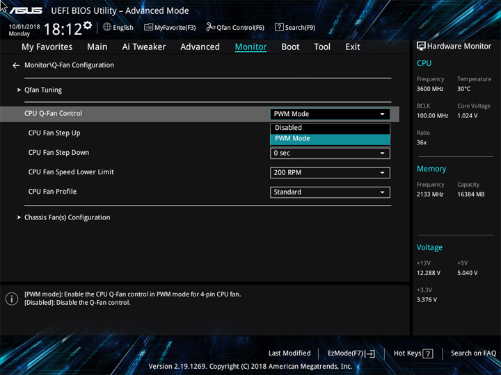The image size is (501, 375).
Task: Open Search(F9) question mark icon
Action: tap(279, 27)
